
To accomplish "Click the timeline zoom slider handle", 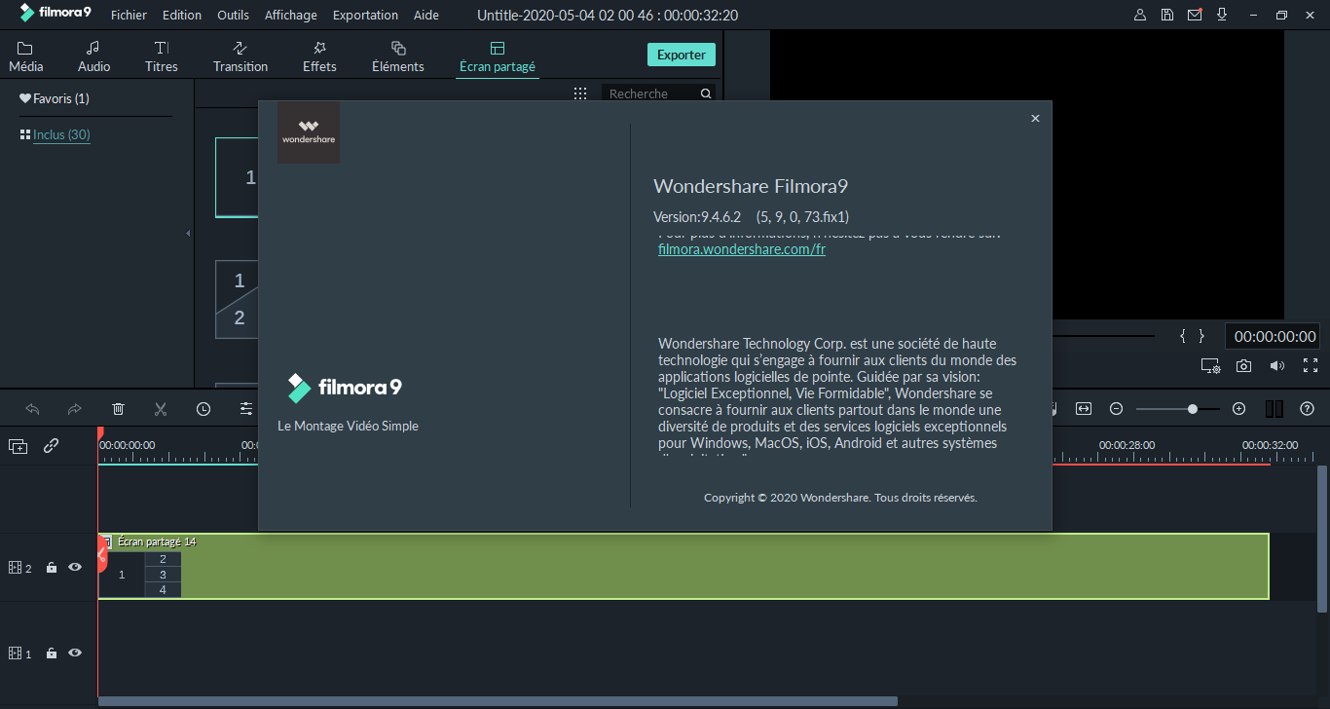I will [1193, 409].
